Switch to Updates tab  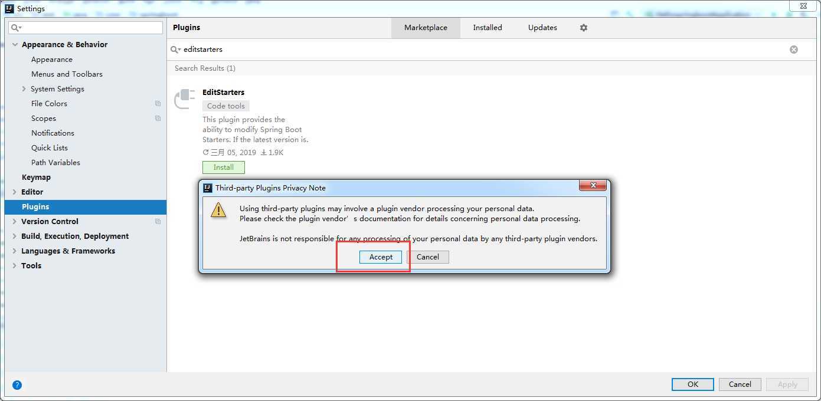point(542,28)
